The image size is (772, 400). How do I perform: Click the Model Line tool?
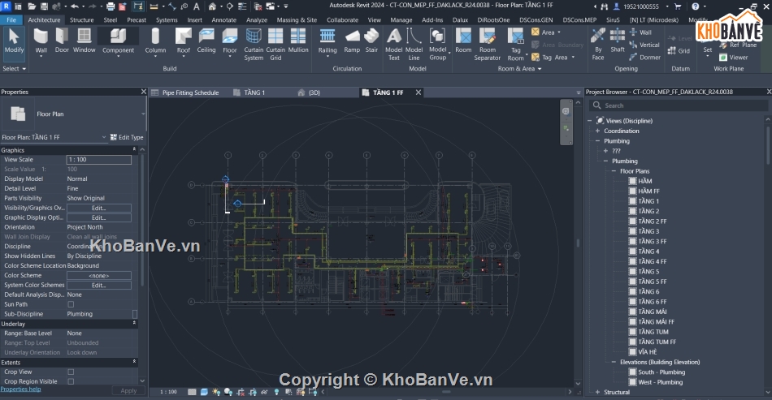[x=414, y=45]
